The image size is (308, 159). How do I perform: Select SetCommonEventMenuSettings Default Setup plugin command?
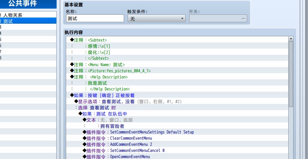point(177,132)
